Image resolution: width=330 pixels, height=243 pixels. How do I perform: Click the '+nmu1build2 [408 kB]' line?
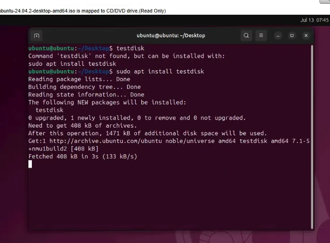tap(63, 149)
